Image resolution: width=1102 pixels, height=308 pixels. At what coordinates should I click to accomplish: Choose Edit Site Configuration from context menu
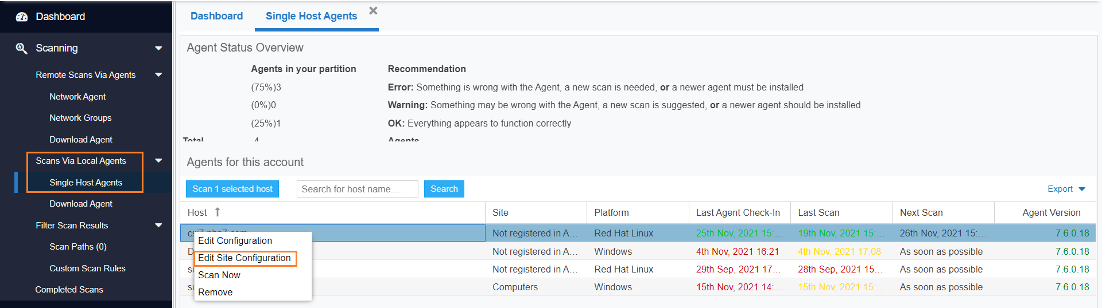point(245,258)
